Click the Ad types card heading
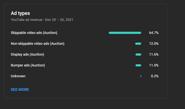 20,13
